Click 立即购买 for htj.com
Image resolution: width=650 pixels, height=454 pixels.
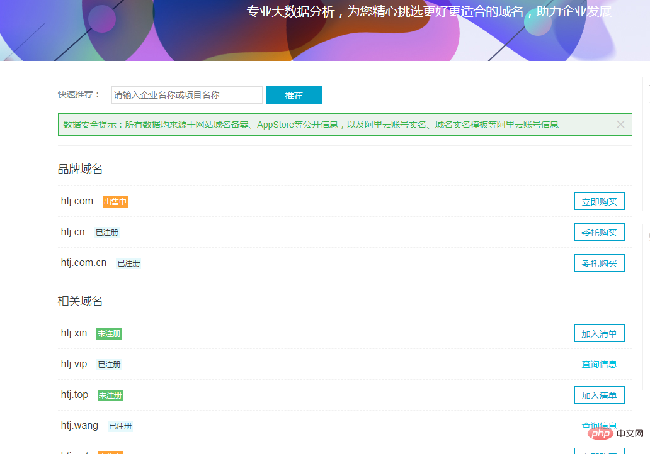(x=599, y=201)
